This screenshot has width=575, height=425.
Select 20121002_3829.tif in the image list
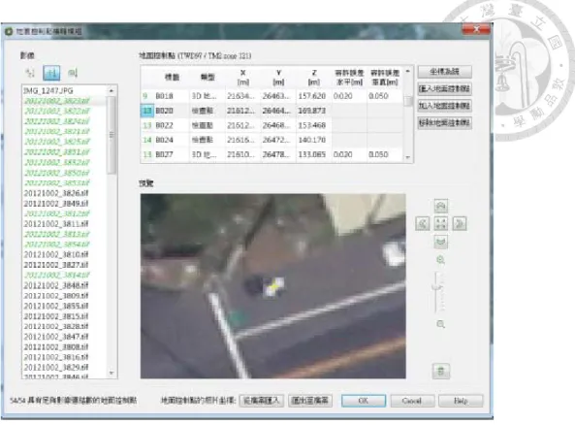point(56,368)
